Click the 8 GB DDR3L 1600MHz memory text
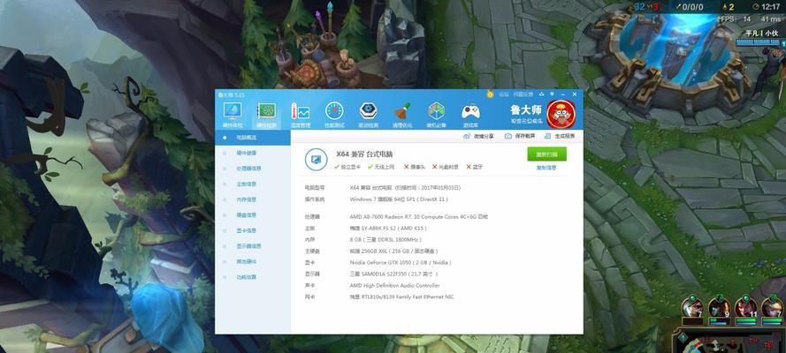The image size is (786, 353). [x=385, y=239]
